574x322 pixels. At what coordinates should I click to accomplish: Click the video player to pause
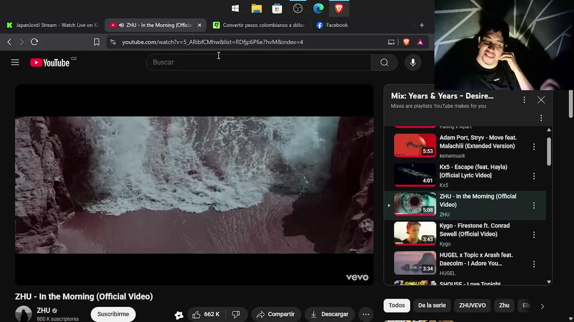pos(194,185)
